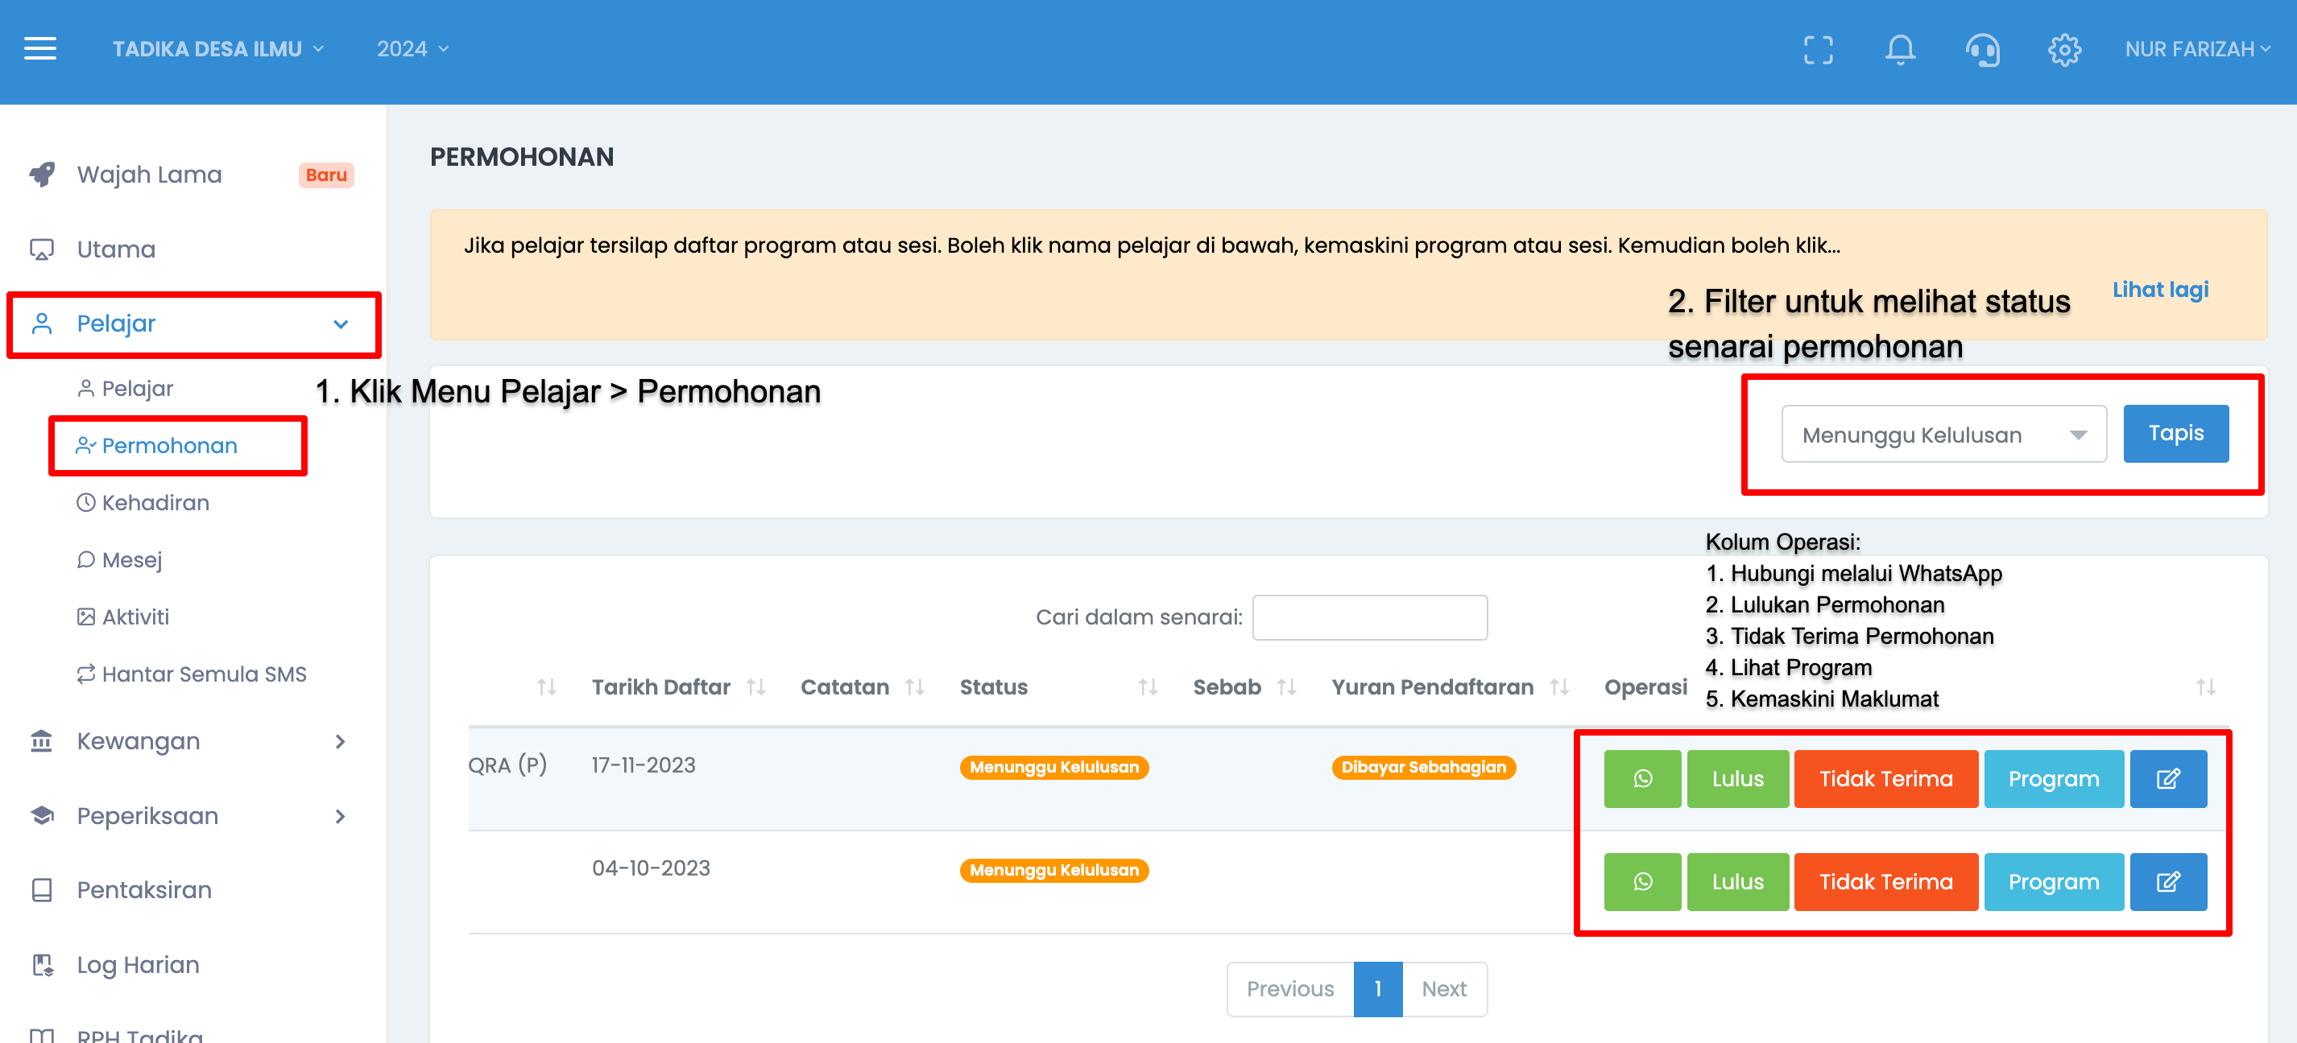Click the book icon beside Pentaksiran
Viewport: 2297px width, 1043px height.
(x=42, y=890)
